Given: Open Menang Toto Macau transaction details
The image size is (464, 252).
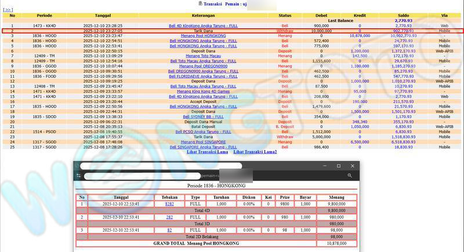Looking at the screenshot, I should pyautogui.click(x=203, y=56).
